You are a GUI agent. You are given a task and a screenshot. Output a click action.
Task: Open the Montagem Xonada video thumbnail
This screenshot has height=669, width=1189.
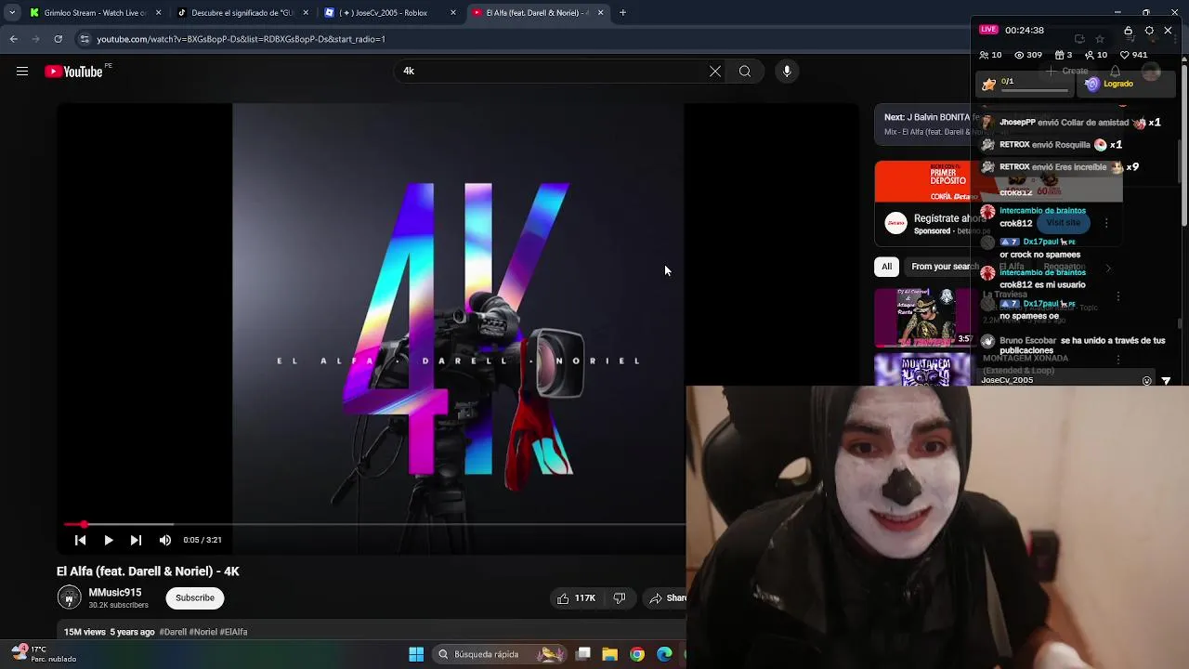pos(922,370)
